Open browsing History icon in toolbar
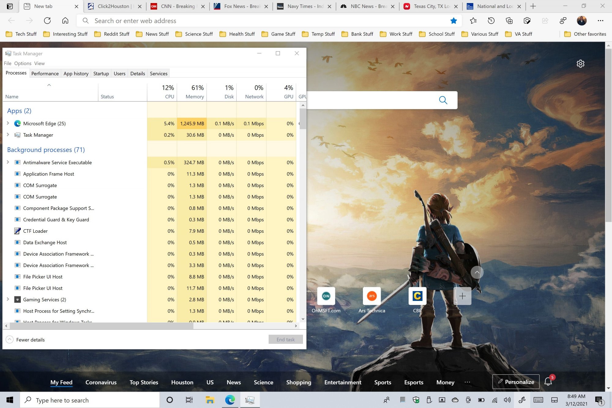 click(x=491, y=21)
